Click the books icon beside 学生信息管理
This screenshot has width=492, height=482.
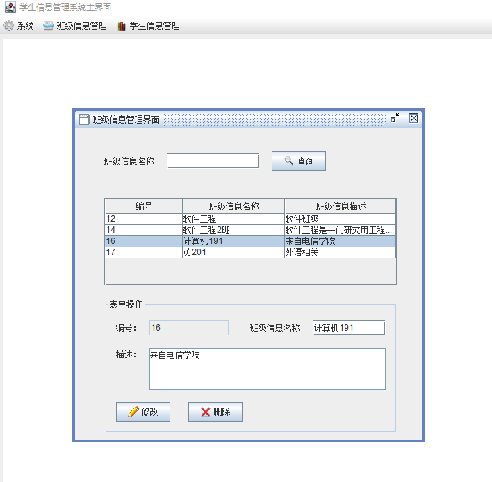tap(122, 26)
